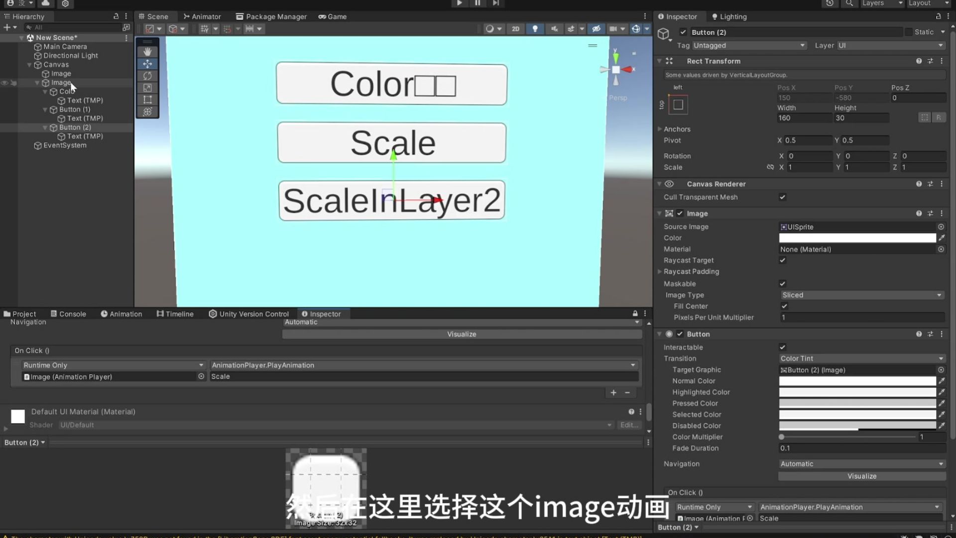Click Visualize button in right Inspector
This screenshot has width=956, height=538.
(x=862, y=476)
